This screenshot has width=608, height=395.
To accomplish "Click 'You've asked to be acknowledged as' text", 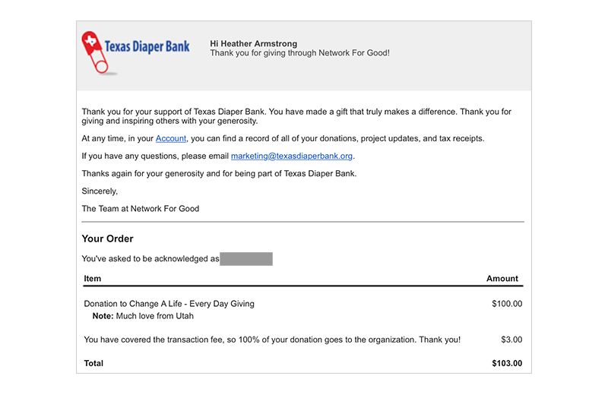I will point(150,258).
